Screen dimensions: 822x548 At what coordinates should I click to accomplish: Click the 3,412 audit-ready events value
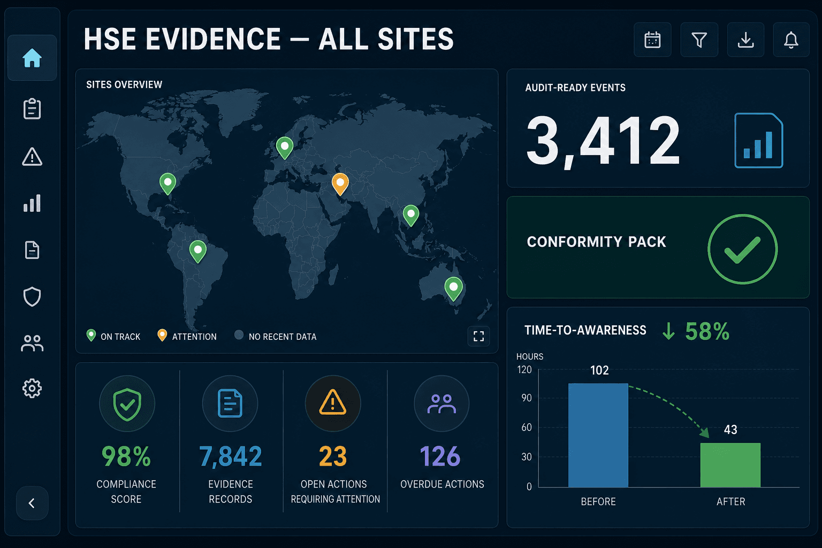click(603, 141)
